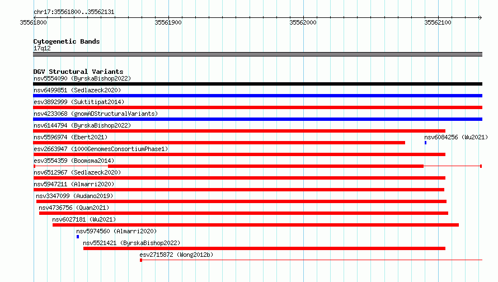Select the red nsv6027181 variant bar
Screen dimensions: 498x282
coord(256,225)
